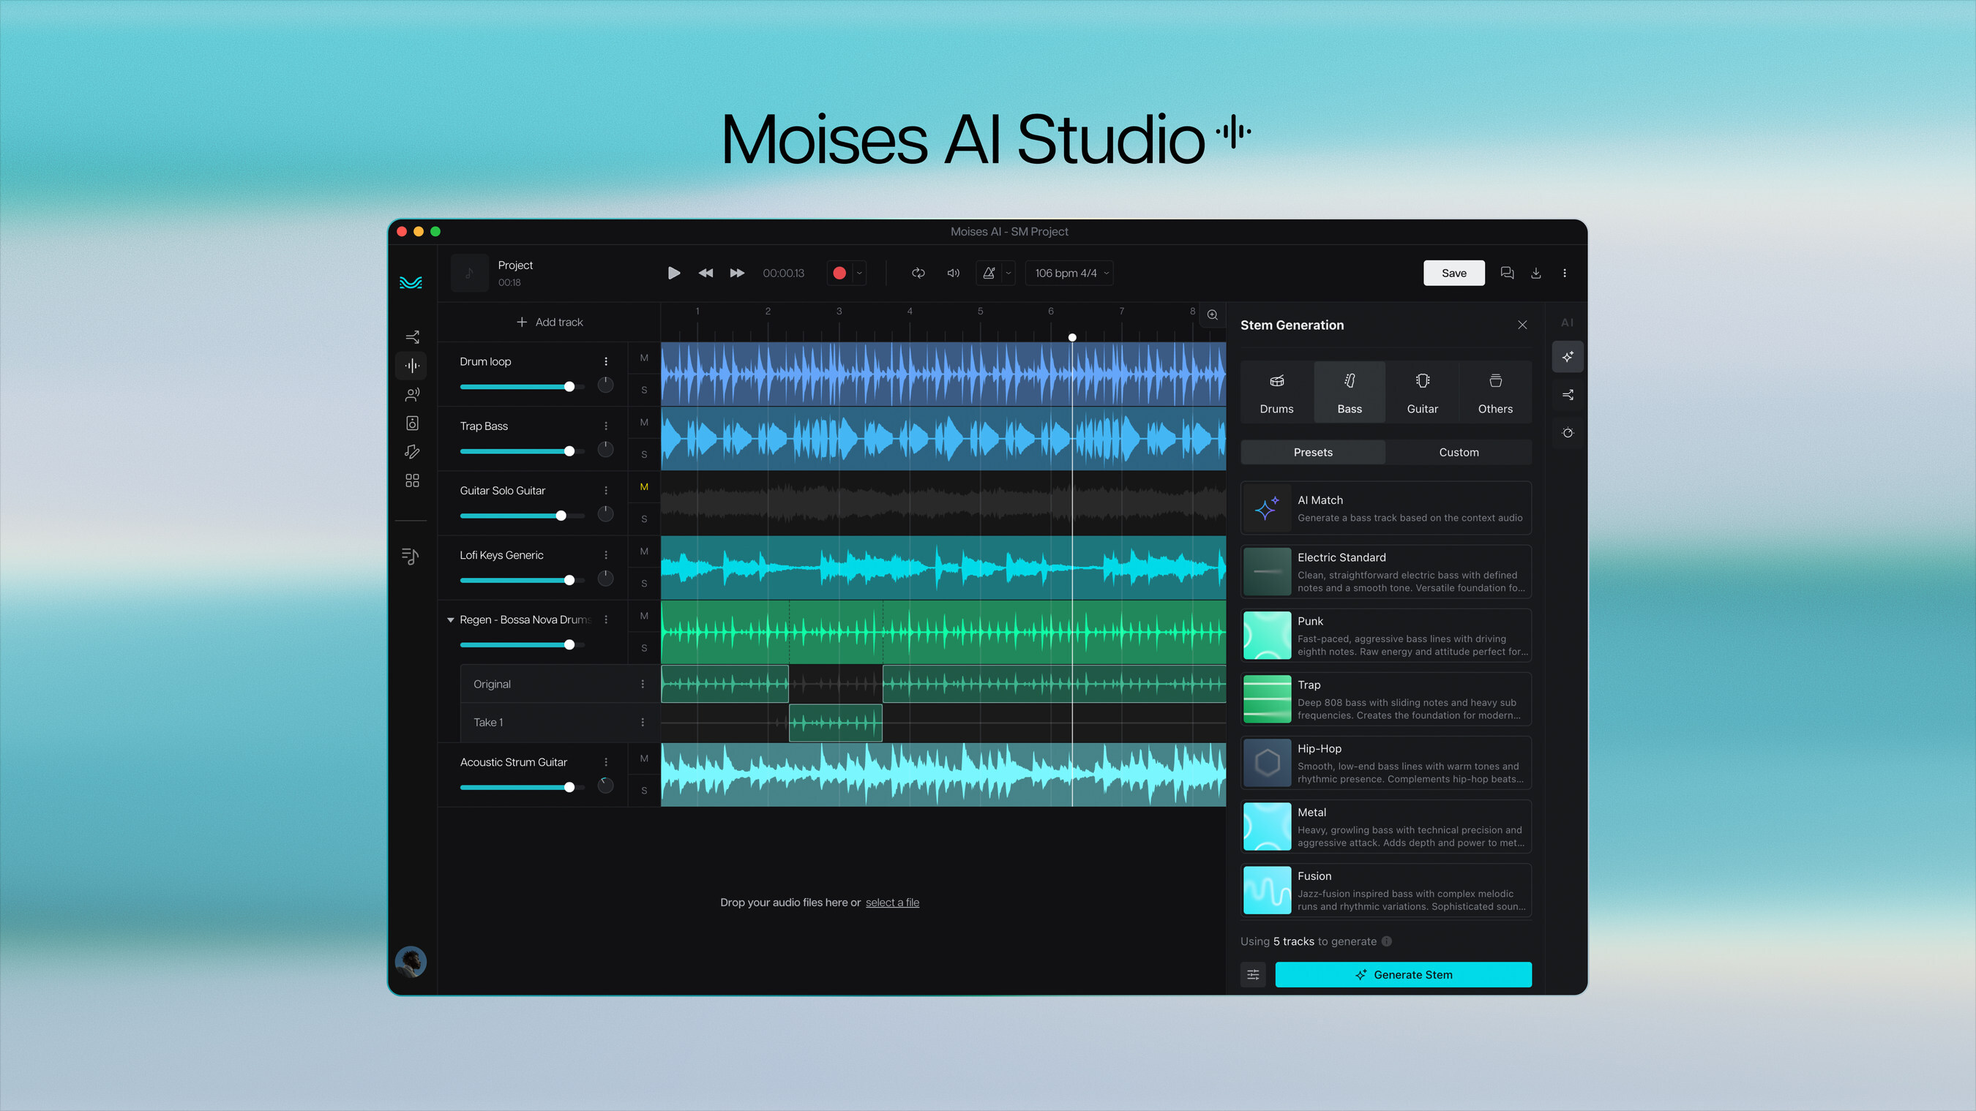
Task: Click the timeline zoom magnifier icon
Action: [1212, 315]
